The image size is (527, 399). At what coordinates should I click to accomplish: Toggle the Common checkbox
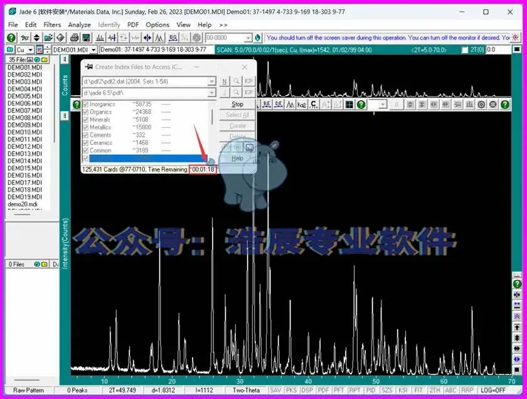(85, 151)
